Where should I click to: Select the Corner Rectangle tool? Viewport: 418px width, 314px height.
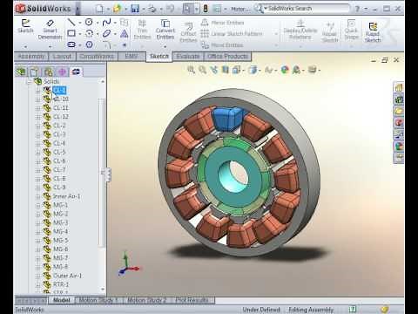click(x=71, y=33)
